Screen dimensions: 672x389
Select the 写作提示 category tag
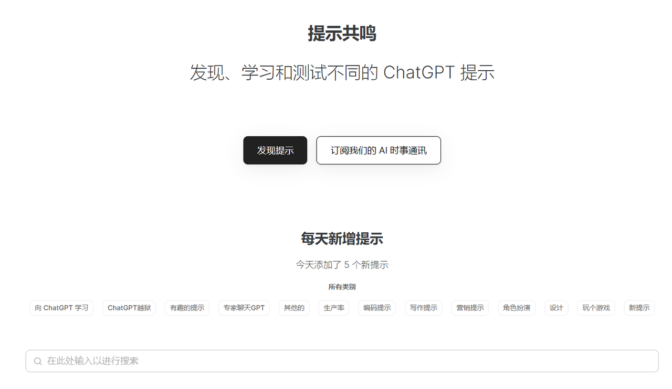pyautogui.click(x=424, y=308)
